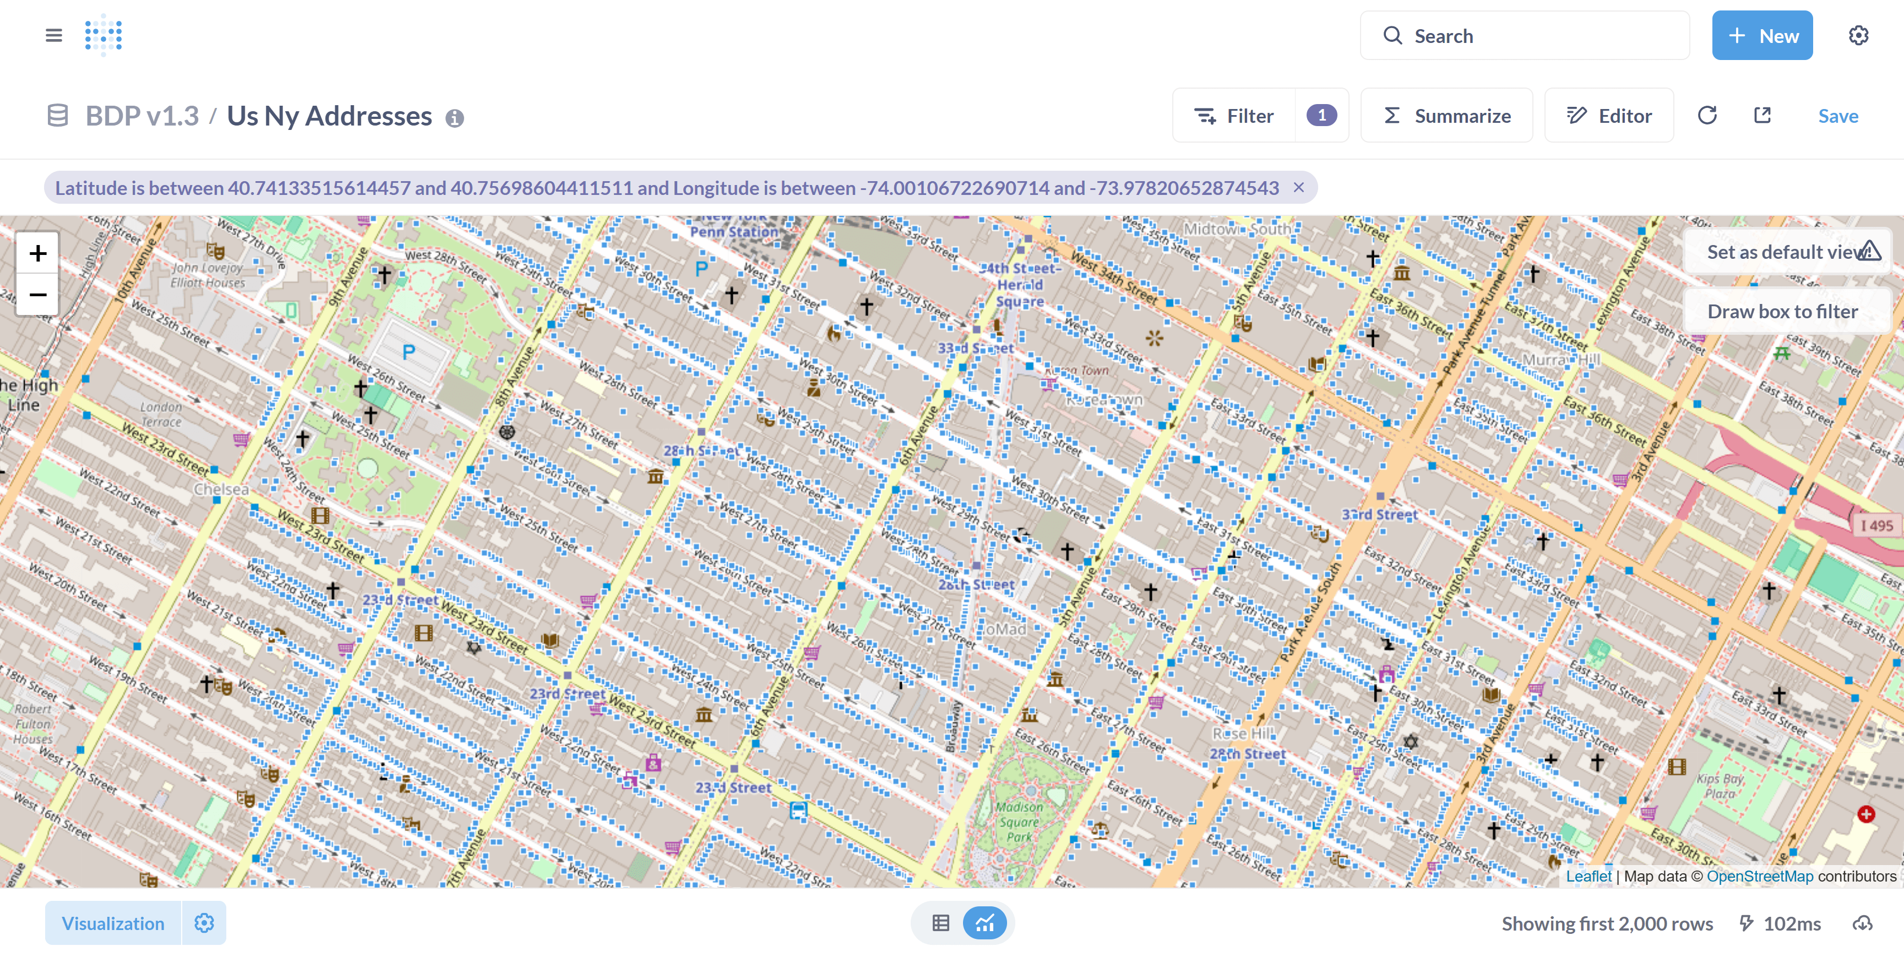Viewport: 1904px width, 957px height.
Task: Toggle the filter count badge showing 1
Action: (x=1321, y=115)
